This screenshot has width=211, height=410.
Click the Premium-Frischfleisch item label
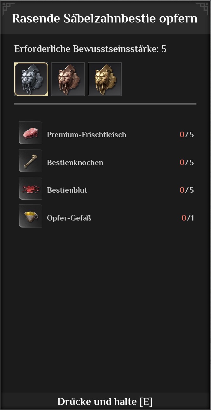(x=86, y=135)
